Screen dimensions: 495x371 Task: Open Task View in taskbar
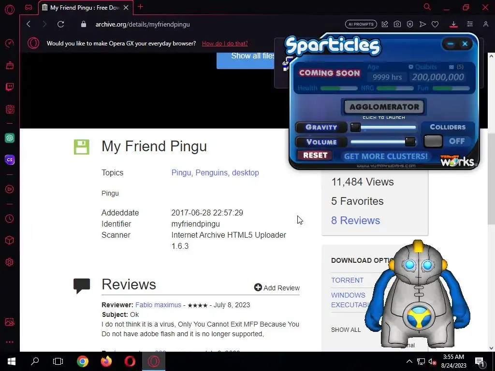(x=58, y=361)
